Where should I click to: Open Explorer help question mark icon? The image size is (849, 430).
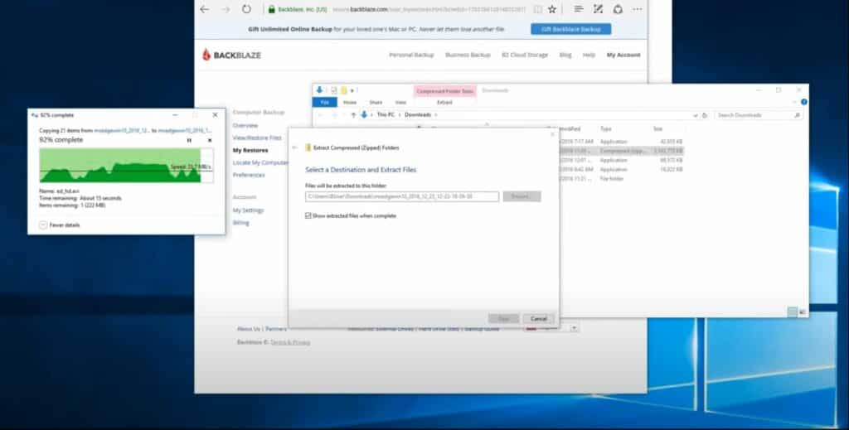tap(803, 102)
